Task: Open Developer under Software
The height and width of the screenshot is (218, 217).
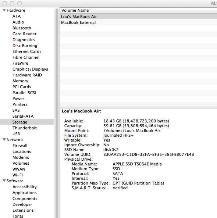Action: pos(22,204)
